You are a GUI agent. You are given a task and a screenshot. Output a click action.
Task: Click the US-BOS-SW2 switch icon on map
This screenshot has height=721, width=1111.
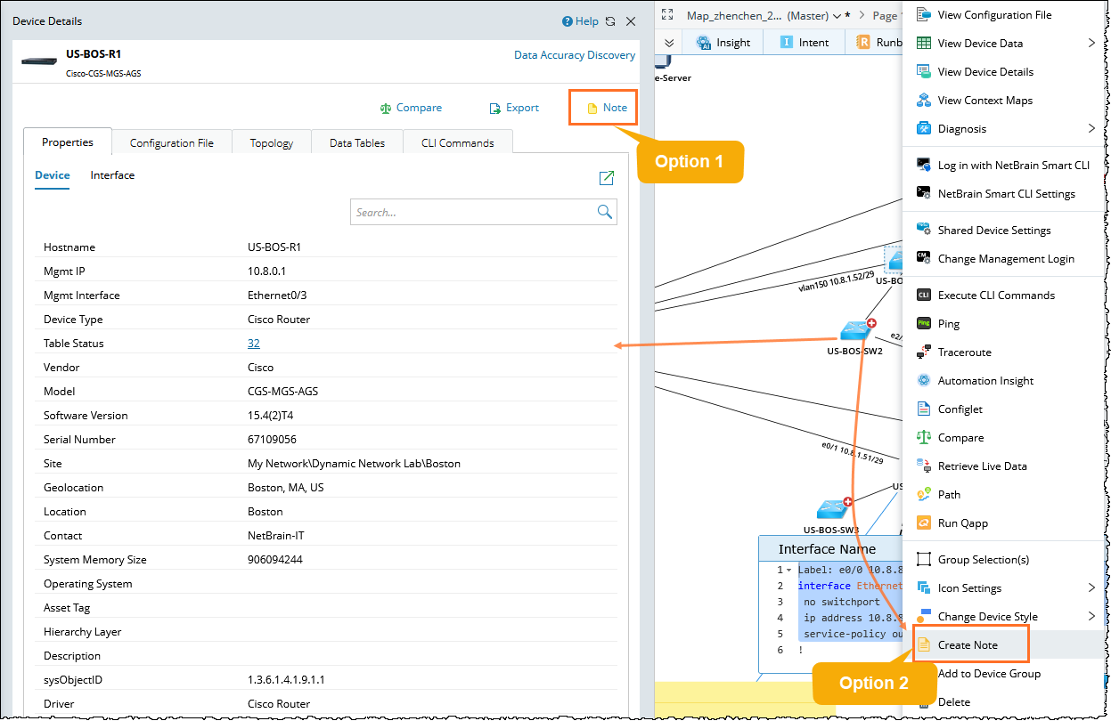(854, 330)
